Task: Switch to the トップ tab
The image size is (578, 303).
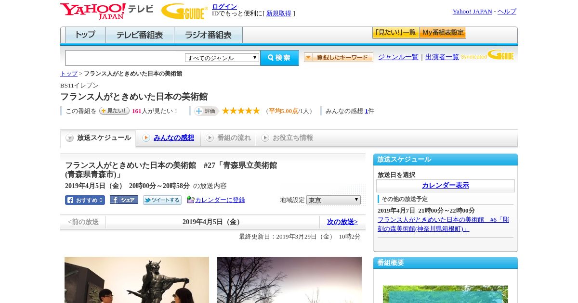Action: [85, 35]
